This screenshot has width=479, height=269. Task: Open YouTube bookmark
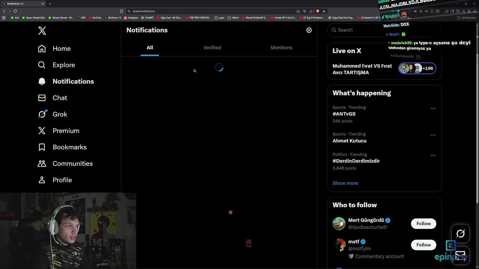tap(95, 18)
